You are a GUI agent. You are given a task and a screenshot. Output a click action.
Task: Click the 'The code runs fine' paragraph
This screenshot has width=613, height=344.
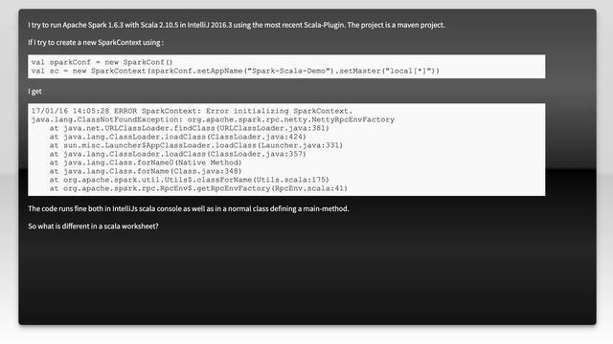tap(188, 208)
